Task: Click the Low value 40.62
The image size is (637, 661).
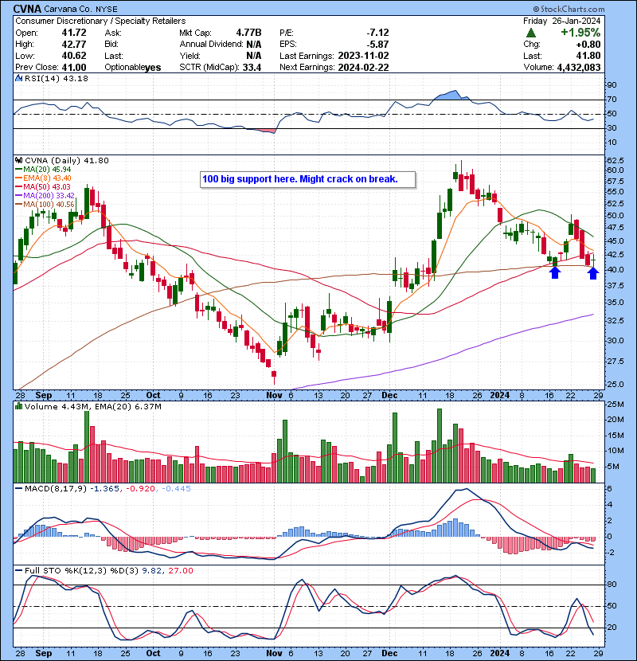Action: (x=74, y=56)
